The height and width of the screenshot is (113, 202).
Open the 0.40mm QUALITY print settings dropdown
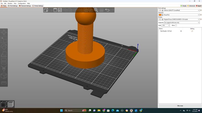click(179, 10)
